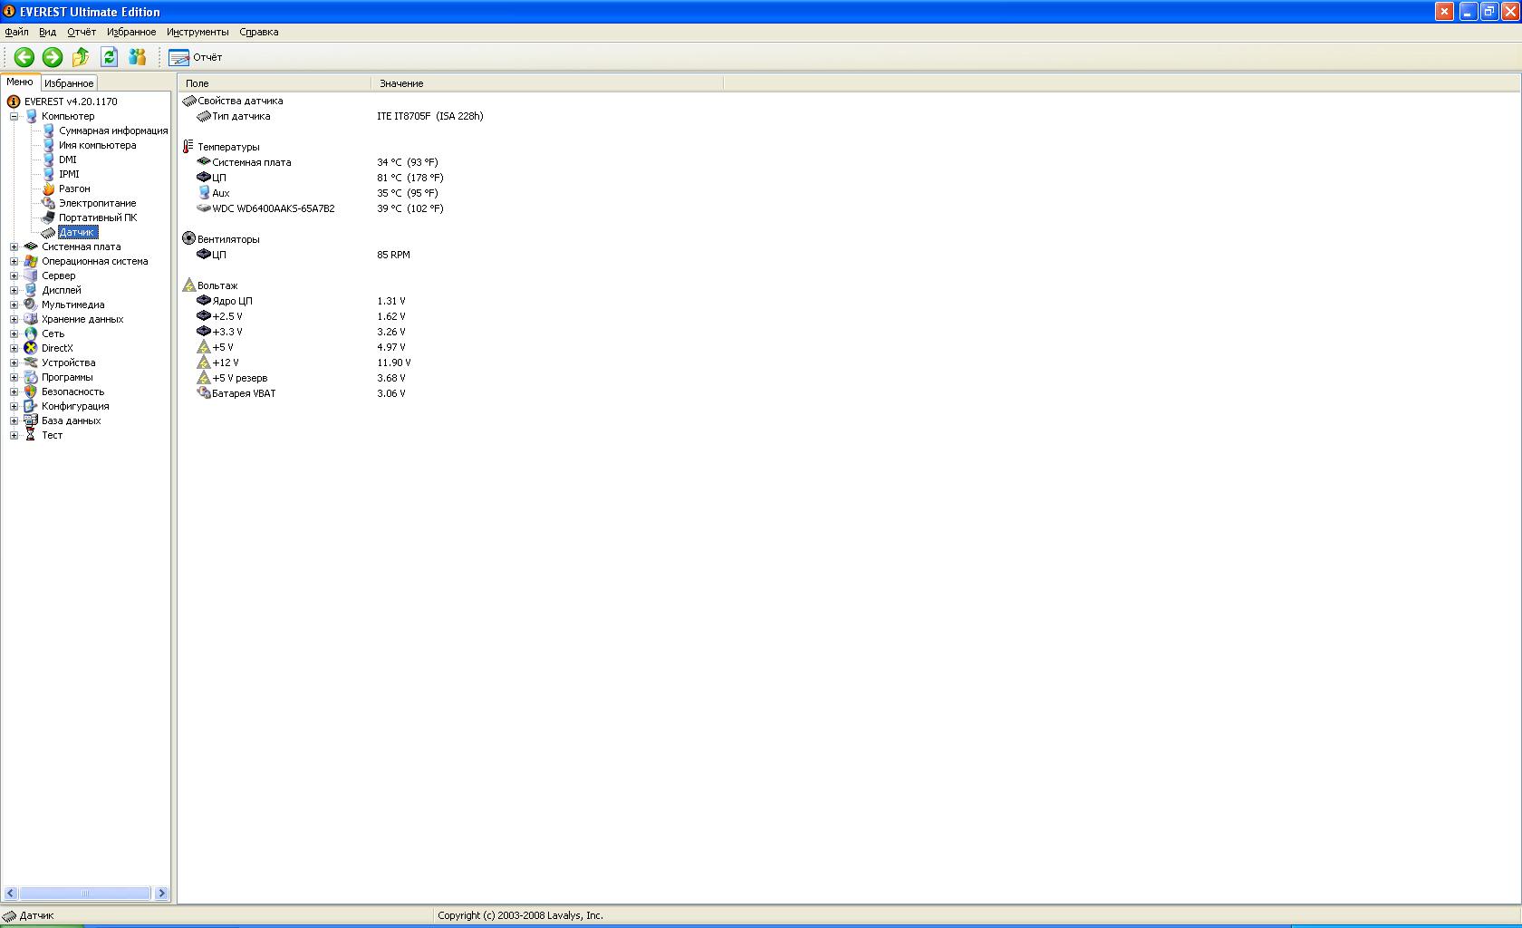Select Электропитание in the tree
Viewport: 1522px width, 928px height.
tap(97, 203)
